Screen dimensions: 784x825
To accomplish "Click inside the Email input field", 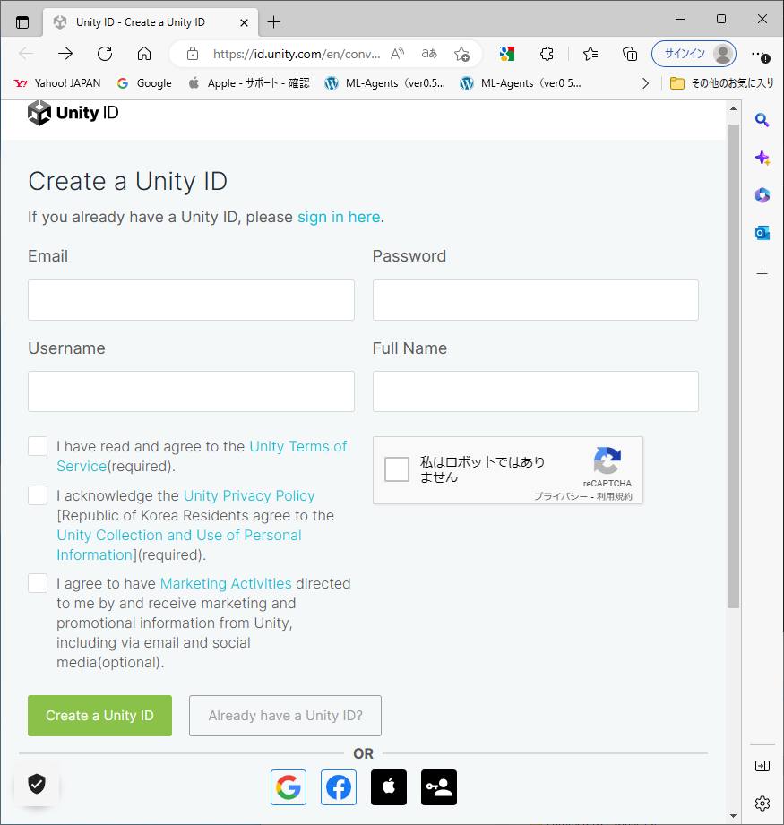I will (x=191, y=299).
